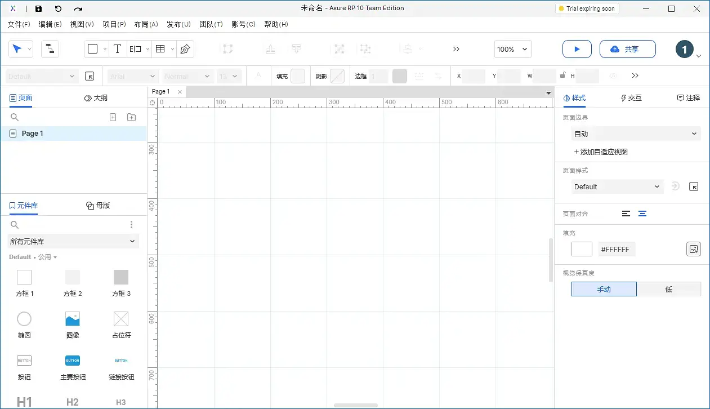710x409 pixels.
Task: Expand the toolbar overflow with double-arrow
Action: click(456, 49)
